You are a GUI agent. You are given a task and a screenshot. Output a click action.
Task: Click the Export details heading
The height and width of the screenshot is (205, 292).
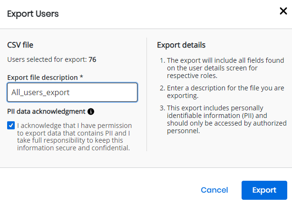click(181, 45)
